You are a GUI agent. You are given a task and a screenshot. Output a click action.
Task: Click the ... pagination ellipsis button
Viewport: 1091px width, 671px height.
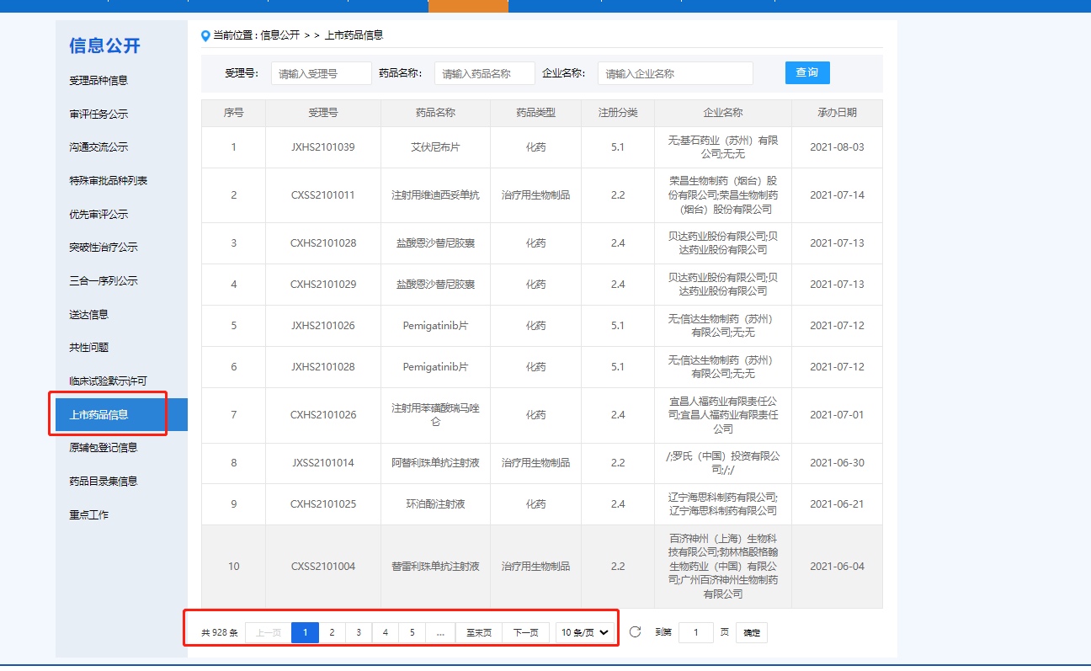(x=440, y=632)
